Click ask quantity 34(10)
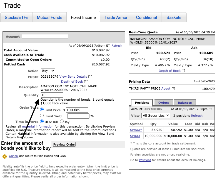 tap(208, 59)
